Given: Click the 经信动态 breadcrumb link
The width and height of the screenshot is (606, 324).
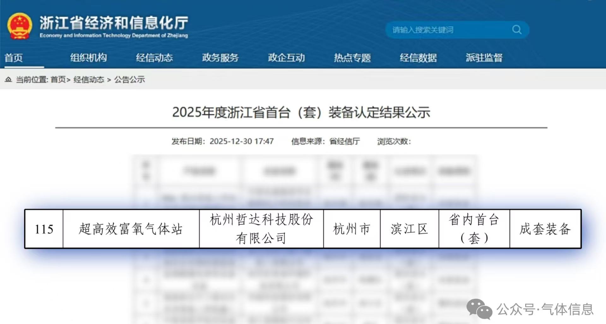Looking at the screenshot, I should (89, 80).
